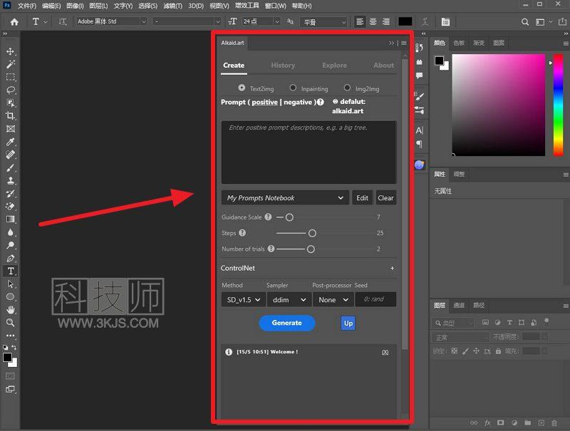Select the Hand tool
Viewport: 570px width, 431px height.
pos(10,310)
